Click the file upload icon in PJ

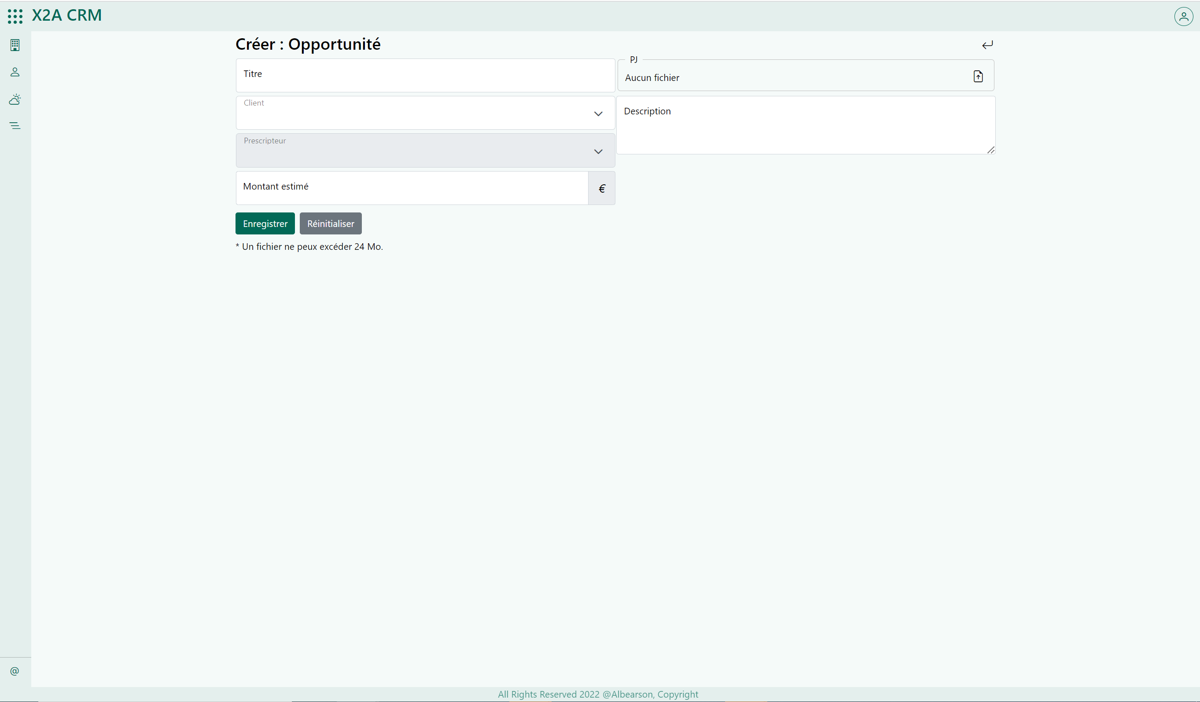(978, 77)
